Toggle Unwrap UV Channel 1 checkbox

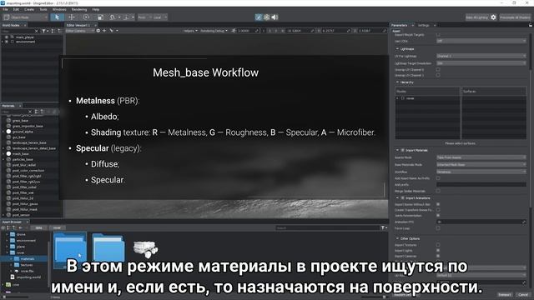(x=438, y=75)
